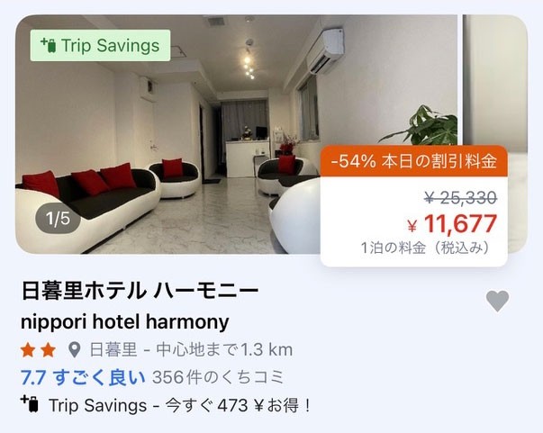The width and height of the screenshot is (543, 433).
Task: Click Trip Savings - 今すぐ 473 ¥お得 text
Action: 180,405
